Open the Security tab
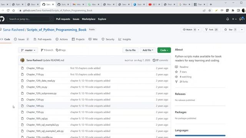246x138 pixels. [108, 39]
